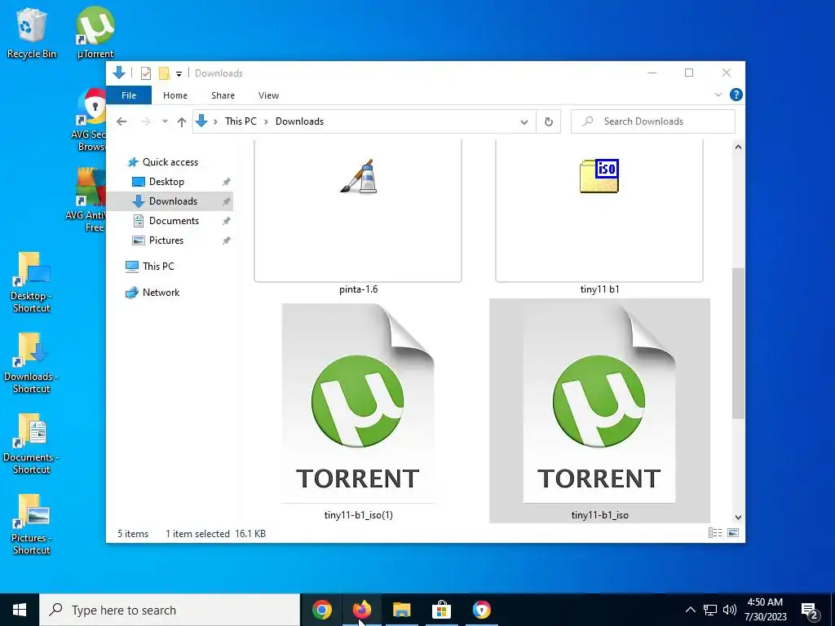The width and height of the screenshot is (835, 626).
Task: Open the Recycle Bin desktop icon
Action: [x=31, y=32]
